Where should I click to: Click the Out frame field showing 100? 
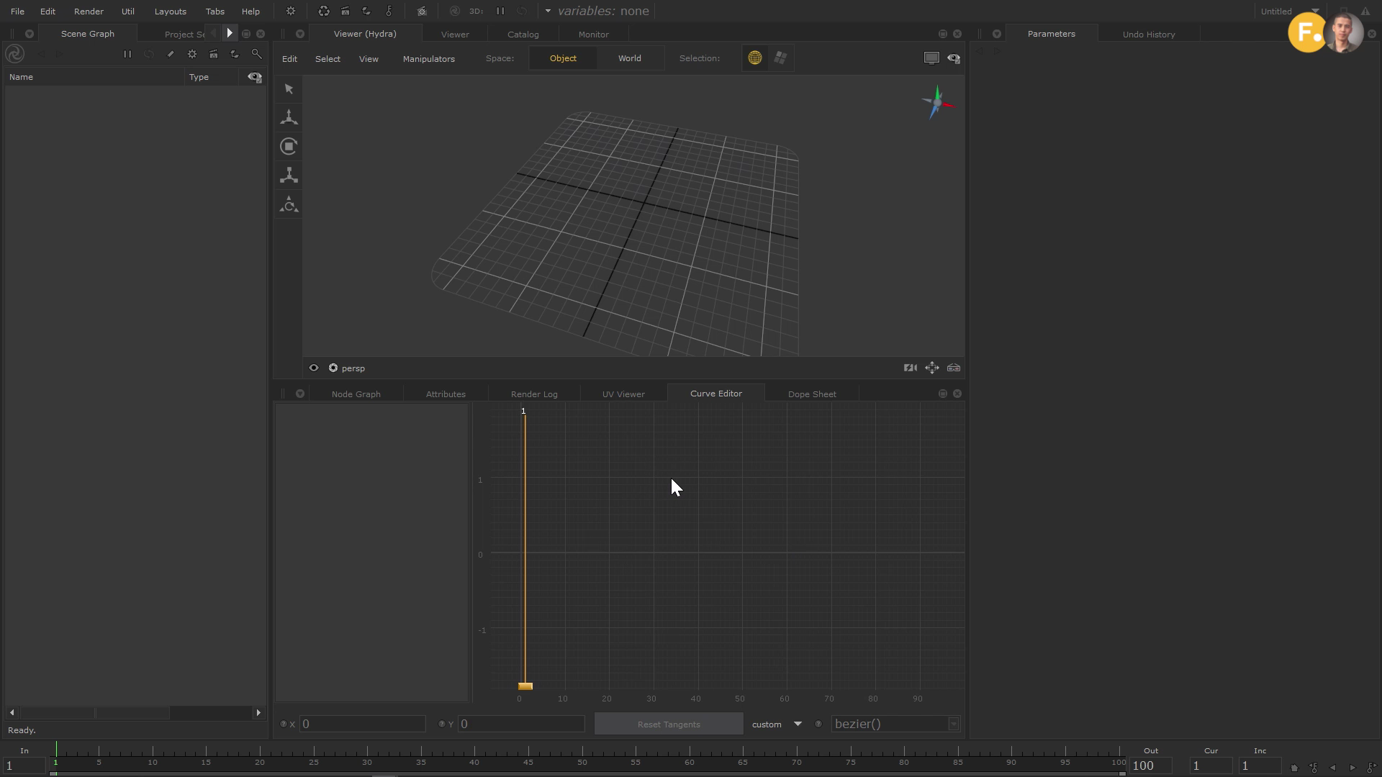click(x=1150, y=766)
